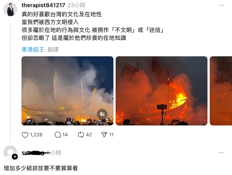
Task: Open the partially visible third photo
Action: pyautogui.click(x=221, y=91)
